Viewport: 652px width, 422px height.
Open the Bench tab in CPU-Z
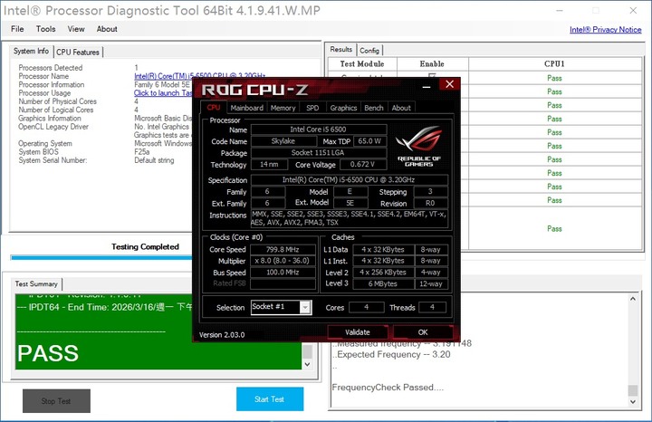(x=374, y=108)
